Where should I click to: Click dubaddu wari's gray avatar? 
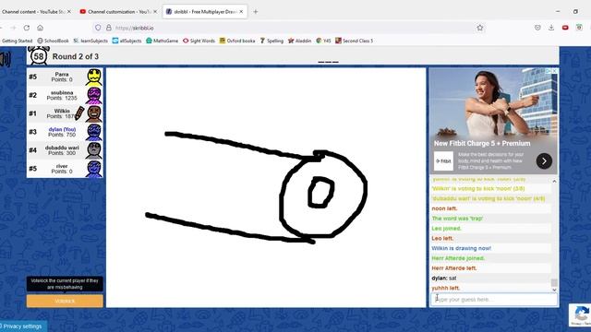(94, 150)
